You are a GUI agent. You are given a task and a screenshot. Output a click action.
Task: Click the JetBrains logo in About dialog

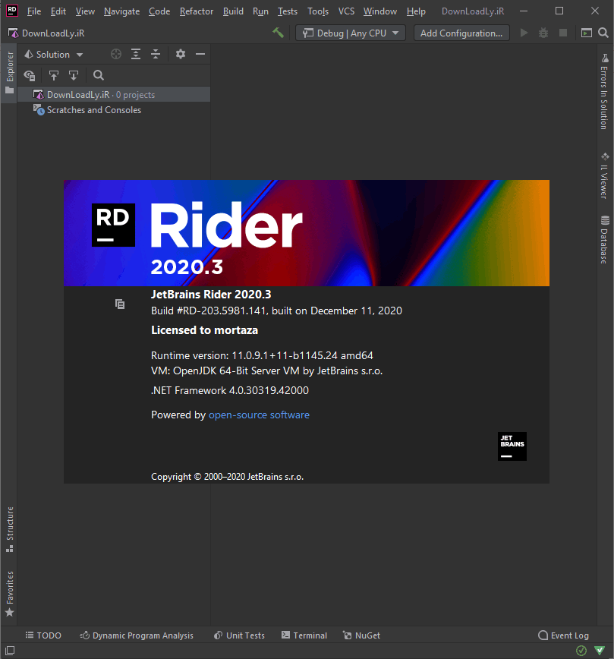coord(512,446)
